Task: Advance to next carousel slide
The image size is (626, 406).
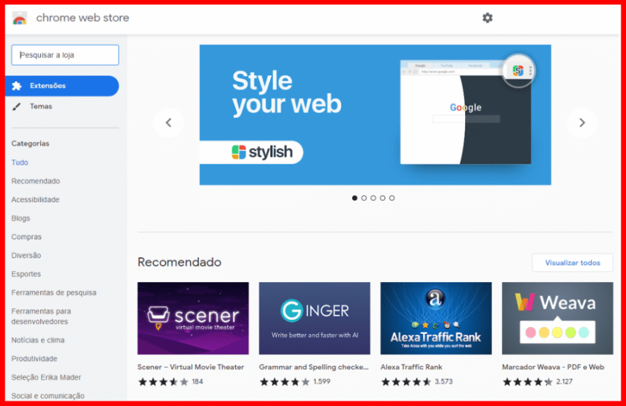Action: (582, 123)
